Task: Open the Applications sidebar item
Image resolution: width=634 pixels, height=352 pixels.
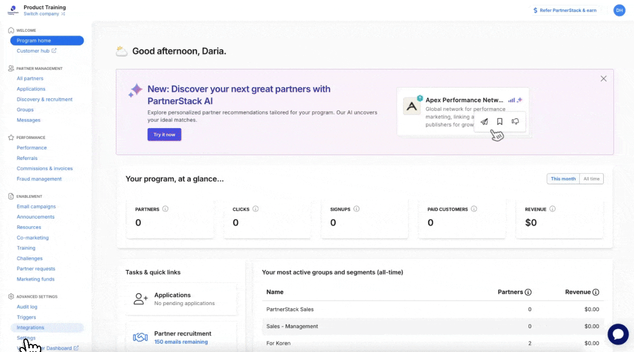Action: [x=31, y=89]
